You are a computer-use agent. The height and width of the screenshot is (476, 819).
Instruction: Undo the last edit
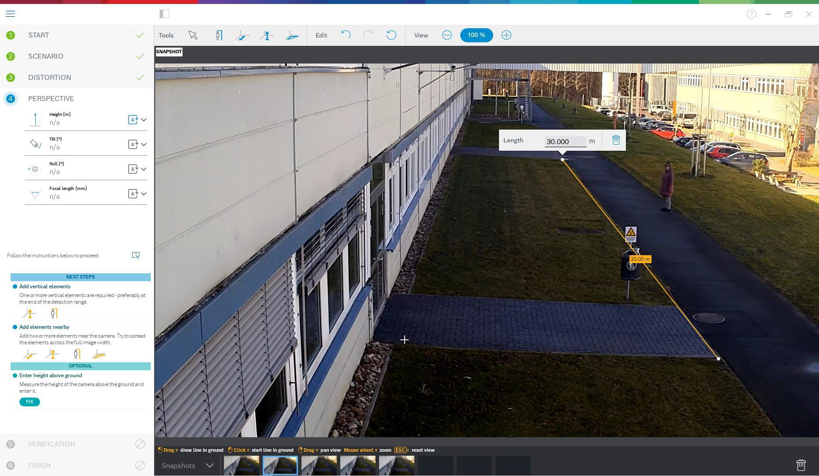[346, 35]
